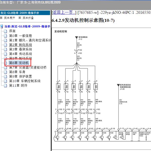Open 第10章 车辆控制系统
Image resolution: width=151 pixels, height=151 pixels.
(25, 81)
